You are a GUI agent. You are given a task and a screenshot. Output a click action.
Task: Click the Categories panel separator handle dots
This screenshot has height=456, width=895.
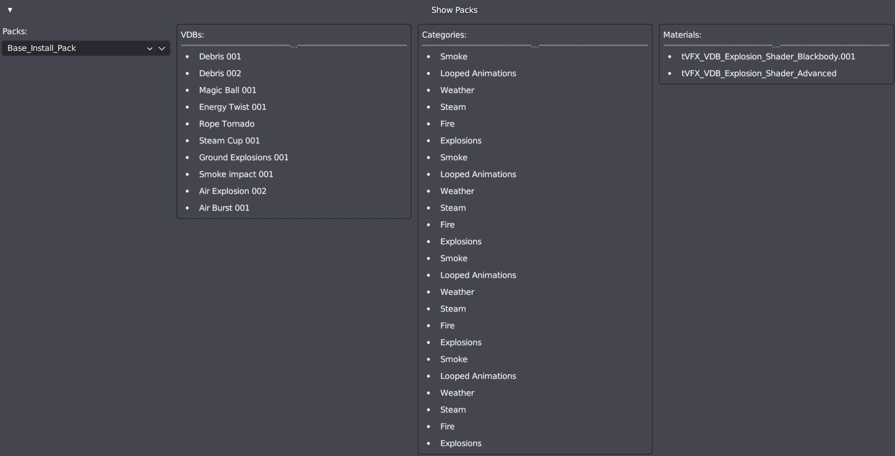point(535,46)
